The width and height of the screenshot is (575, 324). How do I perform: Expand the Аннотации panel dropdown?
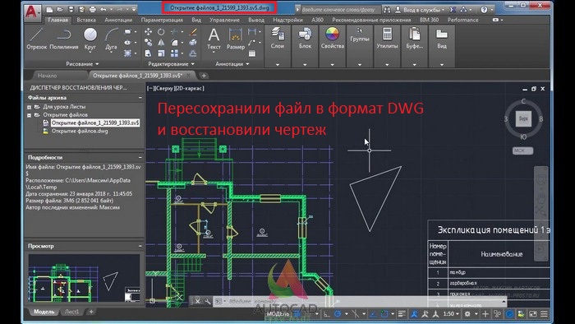click(232, 64)
